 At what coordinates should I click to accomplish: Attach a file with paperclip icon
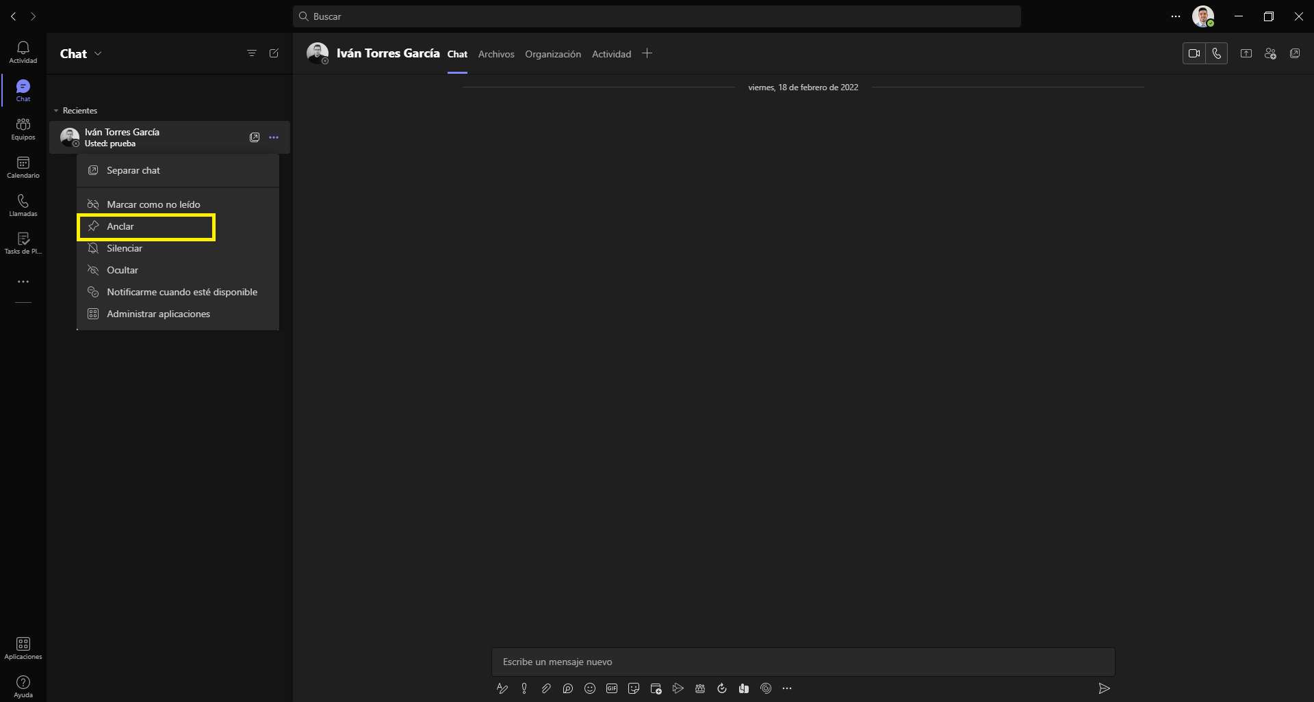coord(546,688)
